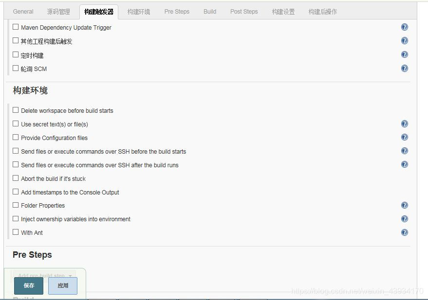Viewport: 428px width, 300px height.
Task: Open the 源码管理 tab
Action: pyautogui.click(x=58, y=12)
